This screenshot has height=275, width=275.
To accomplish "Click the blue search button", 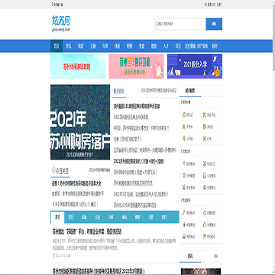I will pos(214,24).
